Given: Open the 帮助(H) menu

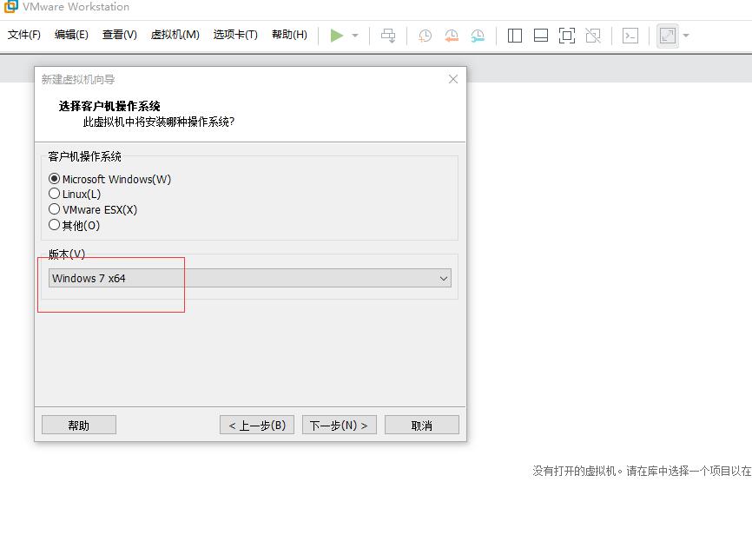Looking at the screenshot, I should 289,35.
